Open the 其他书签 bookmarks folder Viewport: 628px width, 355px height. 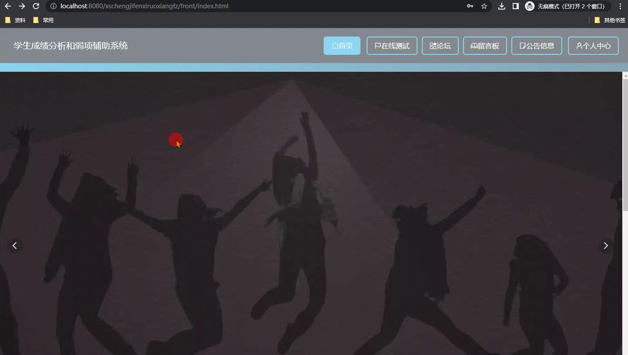point(610,20)
